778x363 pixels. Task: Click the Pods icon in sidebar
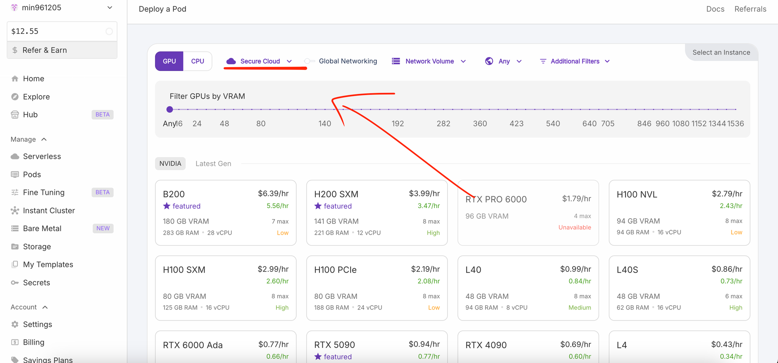pyautogui.click(x=15, y=174)
